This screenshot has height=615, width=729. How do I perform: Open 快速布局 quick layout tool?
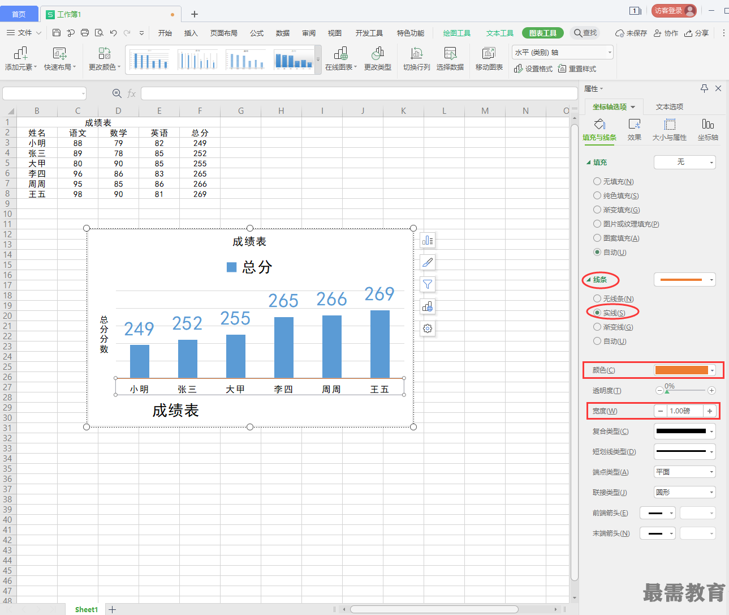(x=60, y=59)
